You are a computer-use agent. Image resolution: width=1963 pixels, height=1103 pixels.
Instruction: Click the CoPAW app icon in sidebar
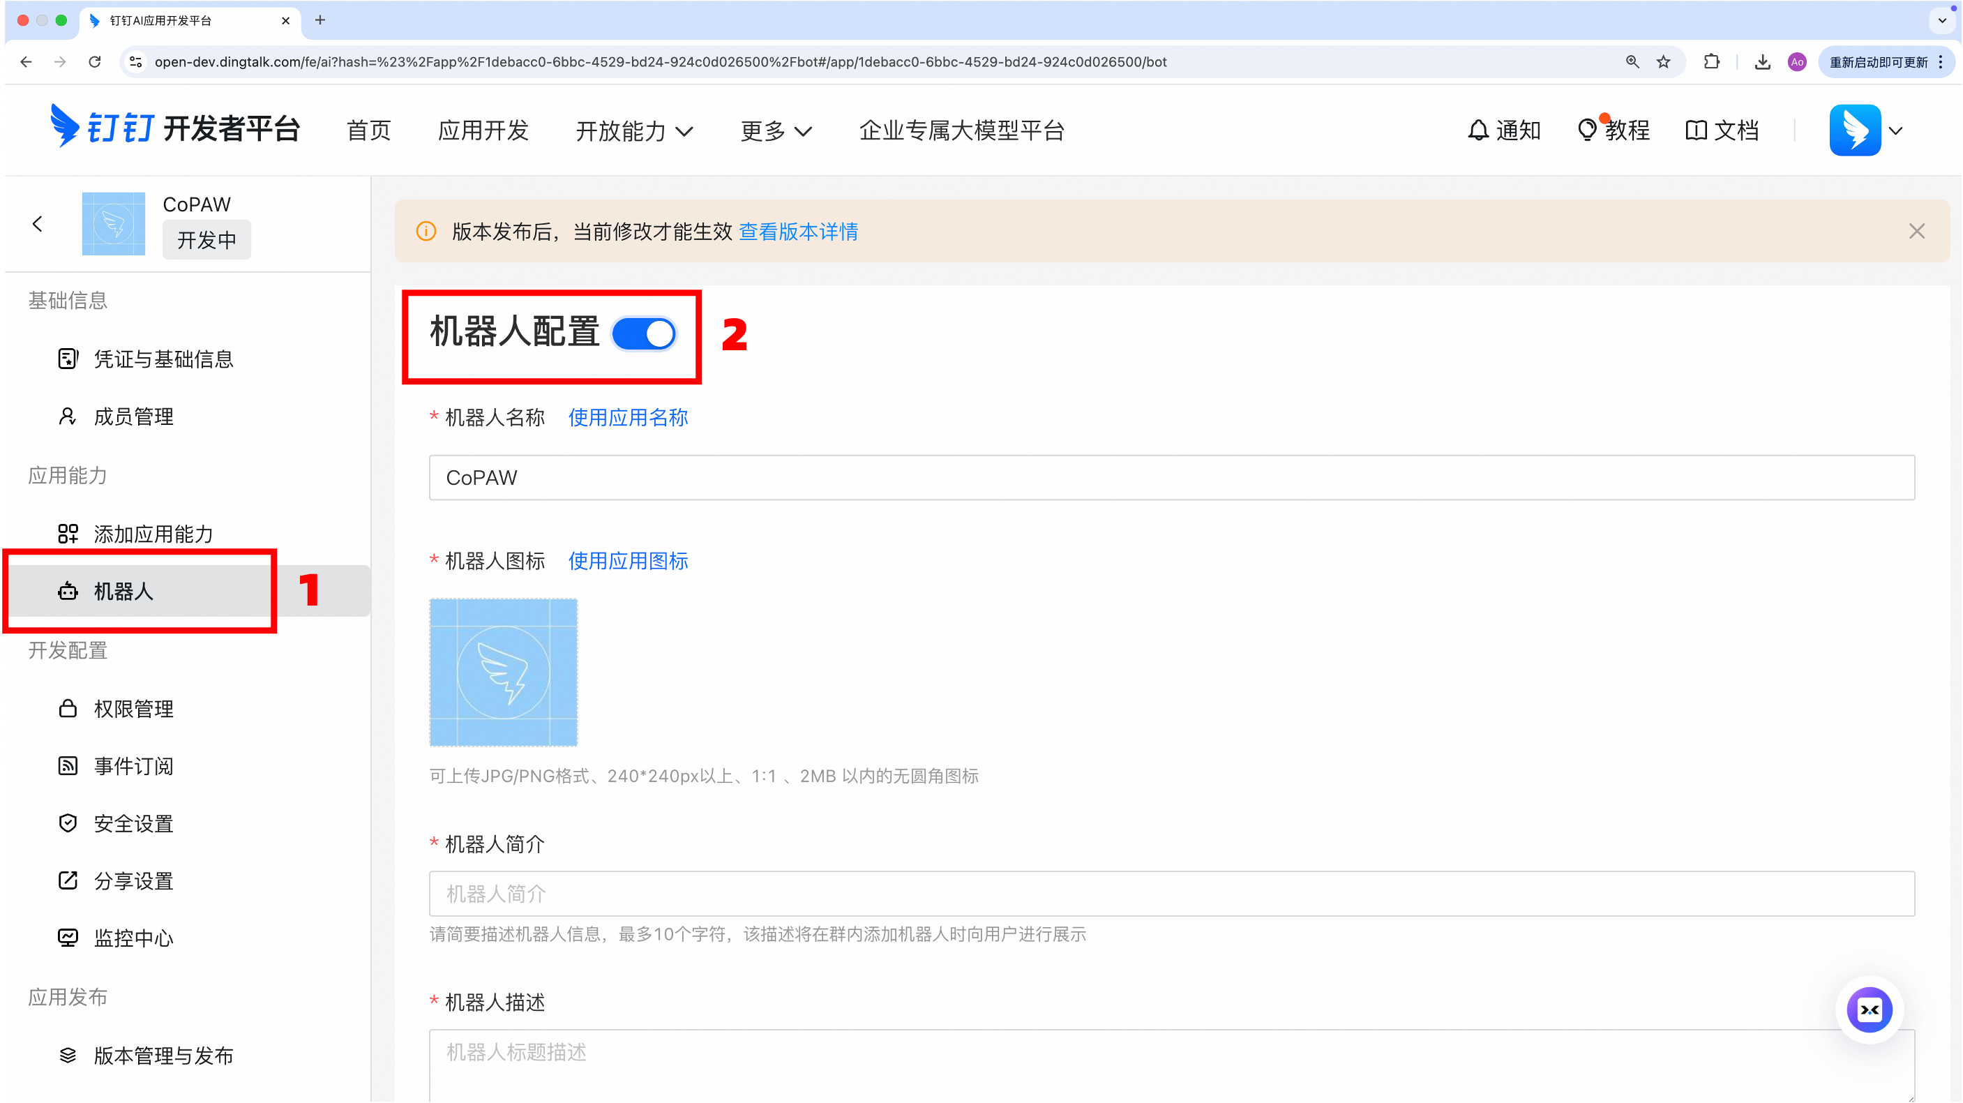point(114,224)
